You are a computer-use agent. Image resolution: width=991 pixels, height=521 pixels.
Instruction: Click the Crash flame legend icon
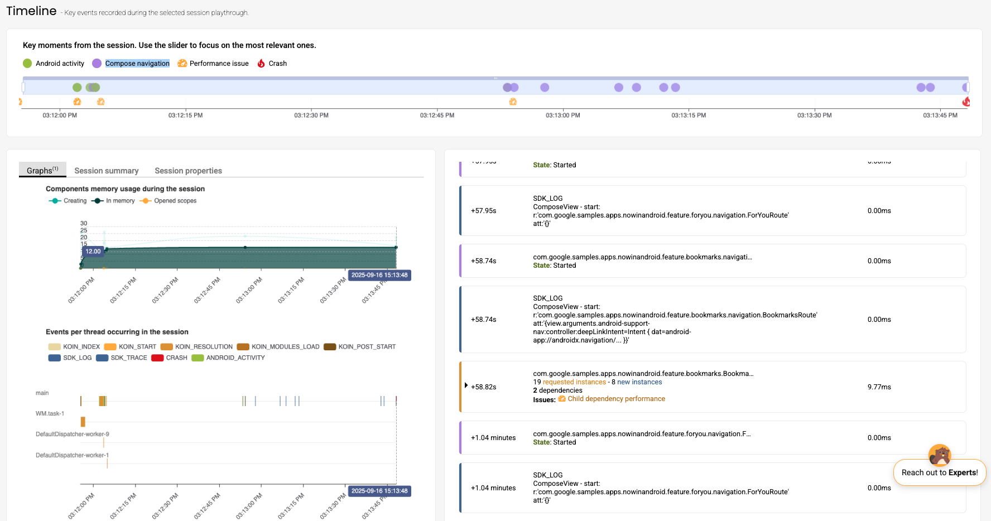(261, 64)
